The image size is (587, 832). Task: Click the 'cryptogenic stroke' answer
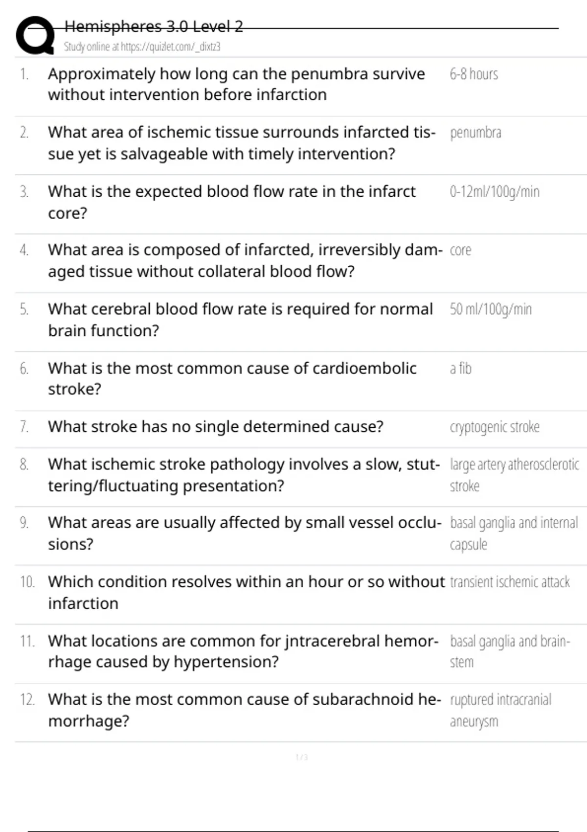pyautogui.click(x=495, y=427)
